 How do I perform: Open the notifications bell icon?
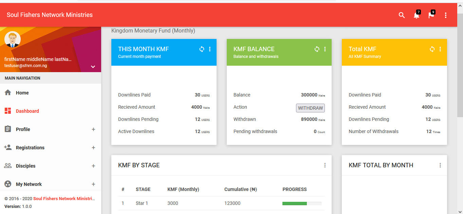(416, 15)
